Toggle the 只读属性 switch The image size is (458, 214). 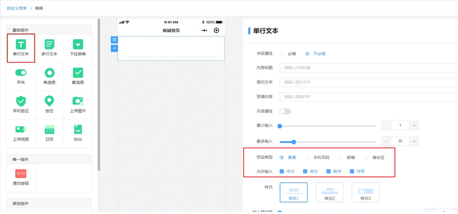coord(285,111)
